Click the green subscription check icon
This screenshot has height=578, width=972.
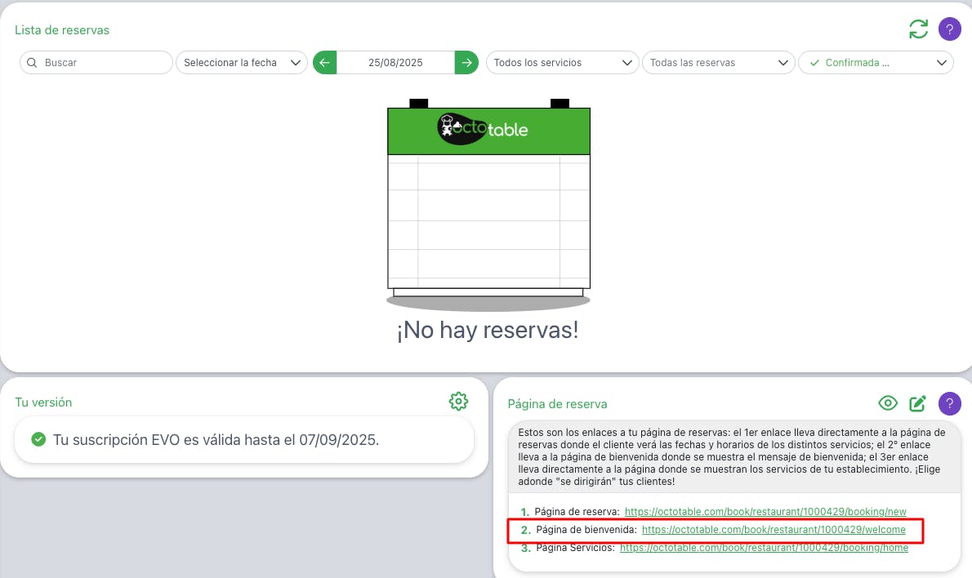point(38,439)
